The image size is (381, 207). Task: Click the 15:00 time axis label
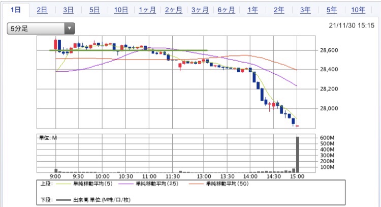point(297,176)
